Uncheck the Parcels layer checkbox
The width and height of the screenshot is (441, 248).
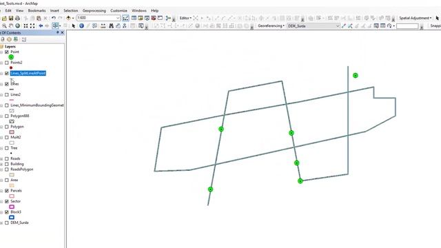pos(7,191)
